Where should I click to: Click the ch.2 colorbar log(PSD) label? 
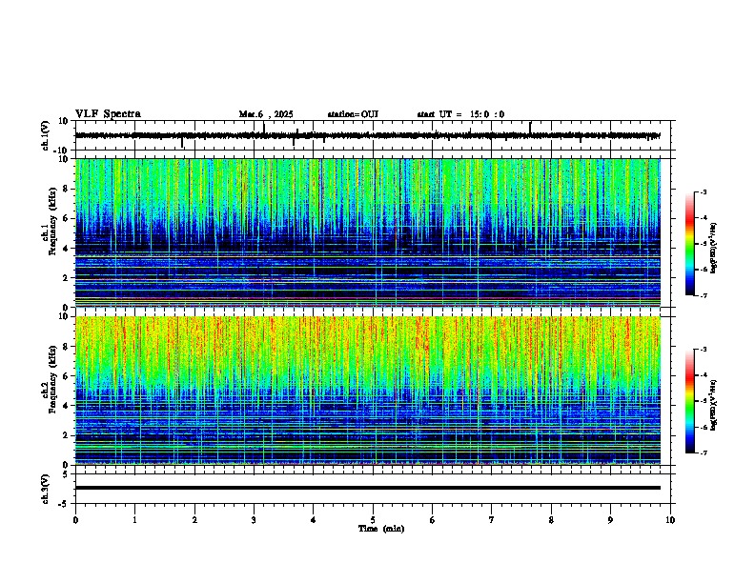click(x=714, y=405)
